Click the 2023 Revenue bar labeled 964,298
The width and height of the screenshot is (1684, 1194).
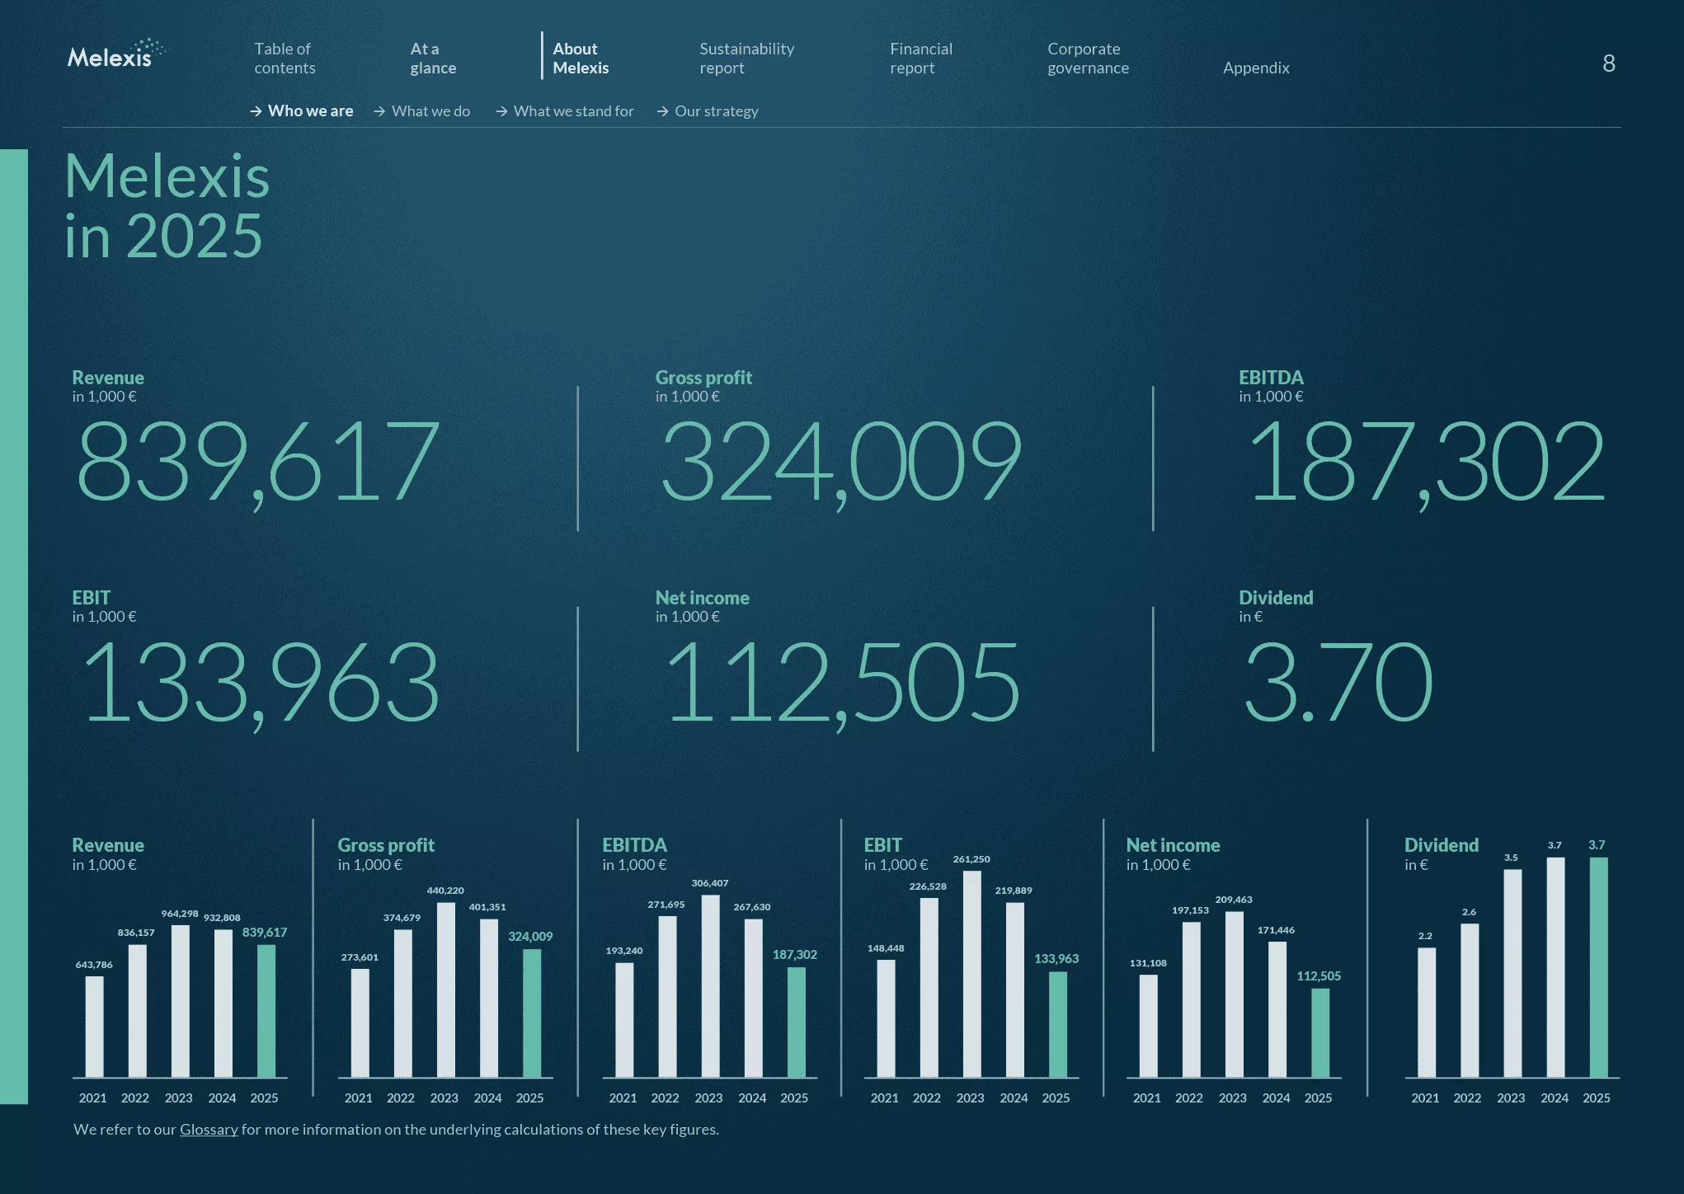[180, 1001]
